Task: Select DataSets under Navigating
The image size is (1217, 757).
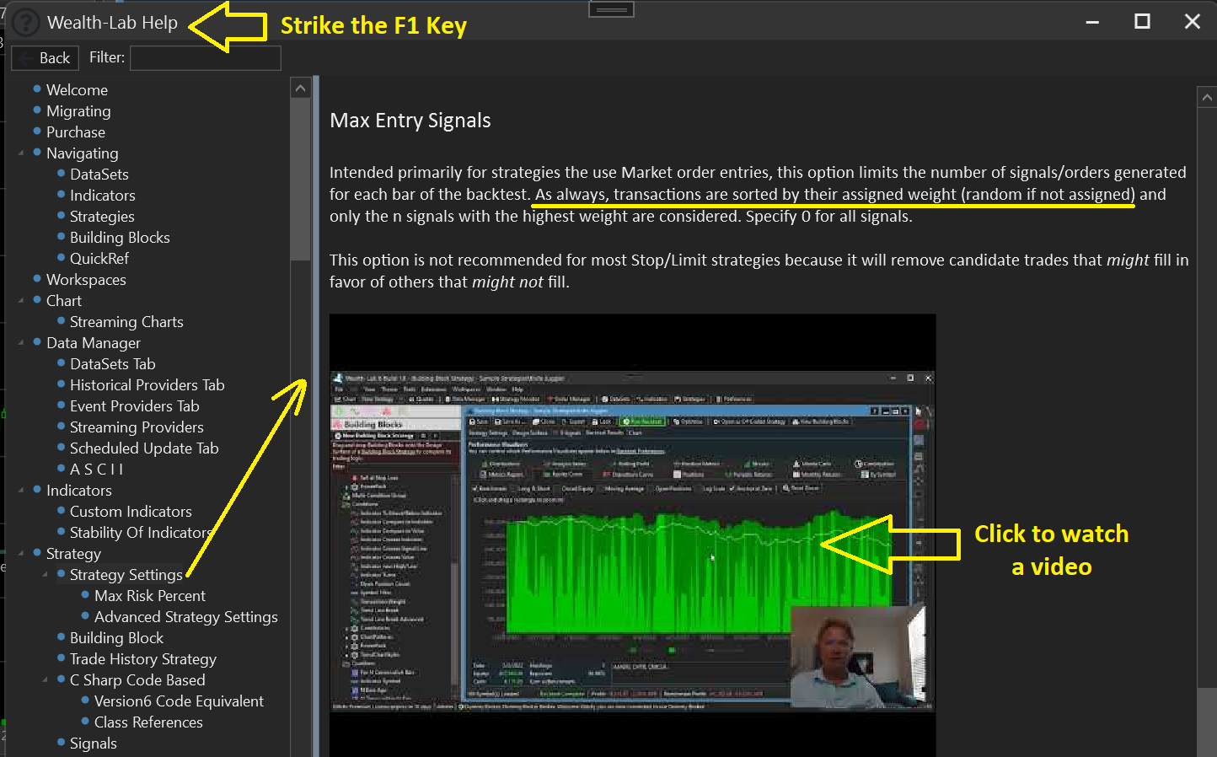Action: coord(99,174)
